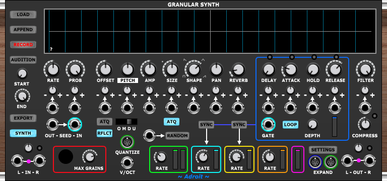Toggle the SYNC button above cyan RATE
Screen dimensions: 387x181
click(206, 125)
